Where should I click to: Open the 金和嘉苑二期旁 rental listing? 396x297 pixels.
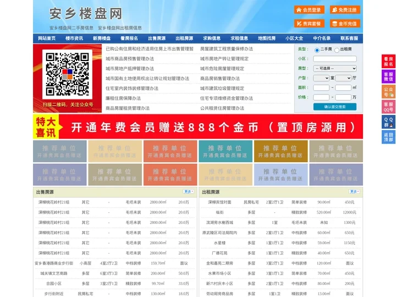click(x=219, y=263)
